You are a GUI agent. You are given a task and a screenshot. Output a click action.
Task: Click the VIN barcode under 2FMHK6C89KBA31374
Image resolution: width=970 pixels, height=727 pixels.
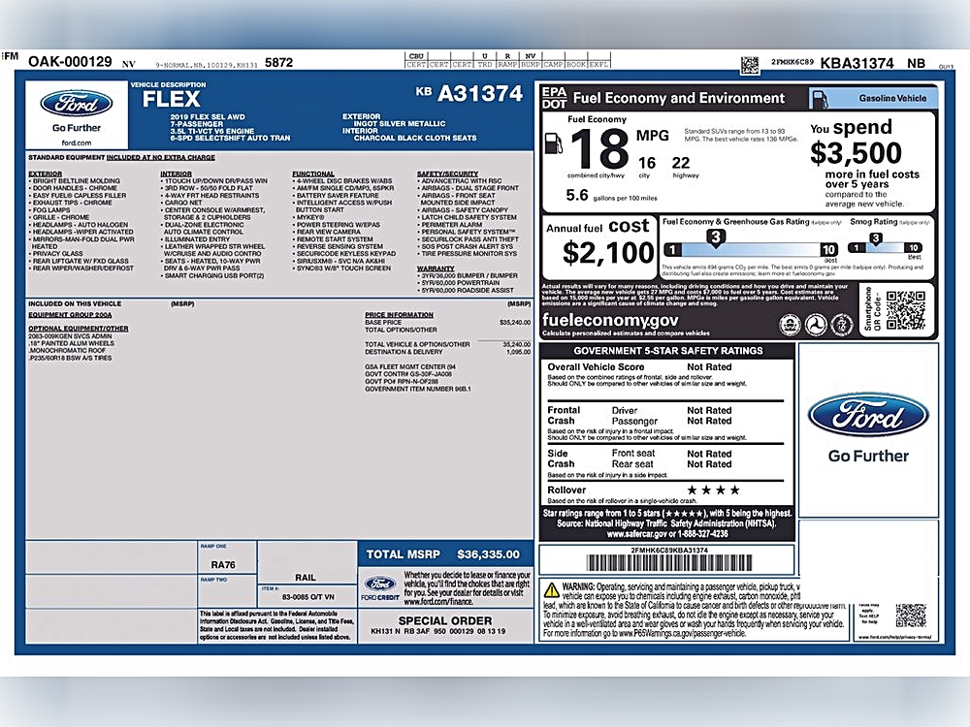click(668, 562)
